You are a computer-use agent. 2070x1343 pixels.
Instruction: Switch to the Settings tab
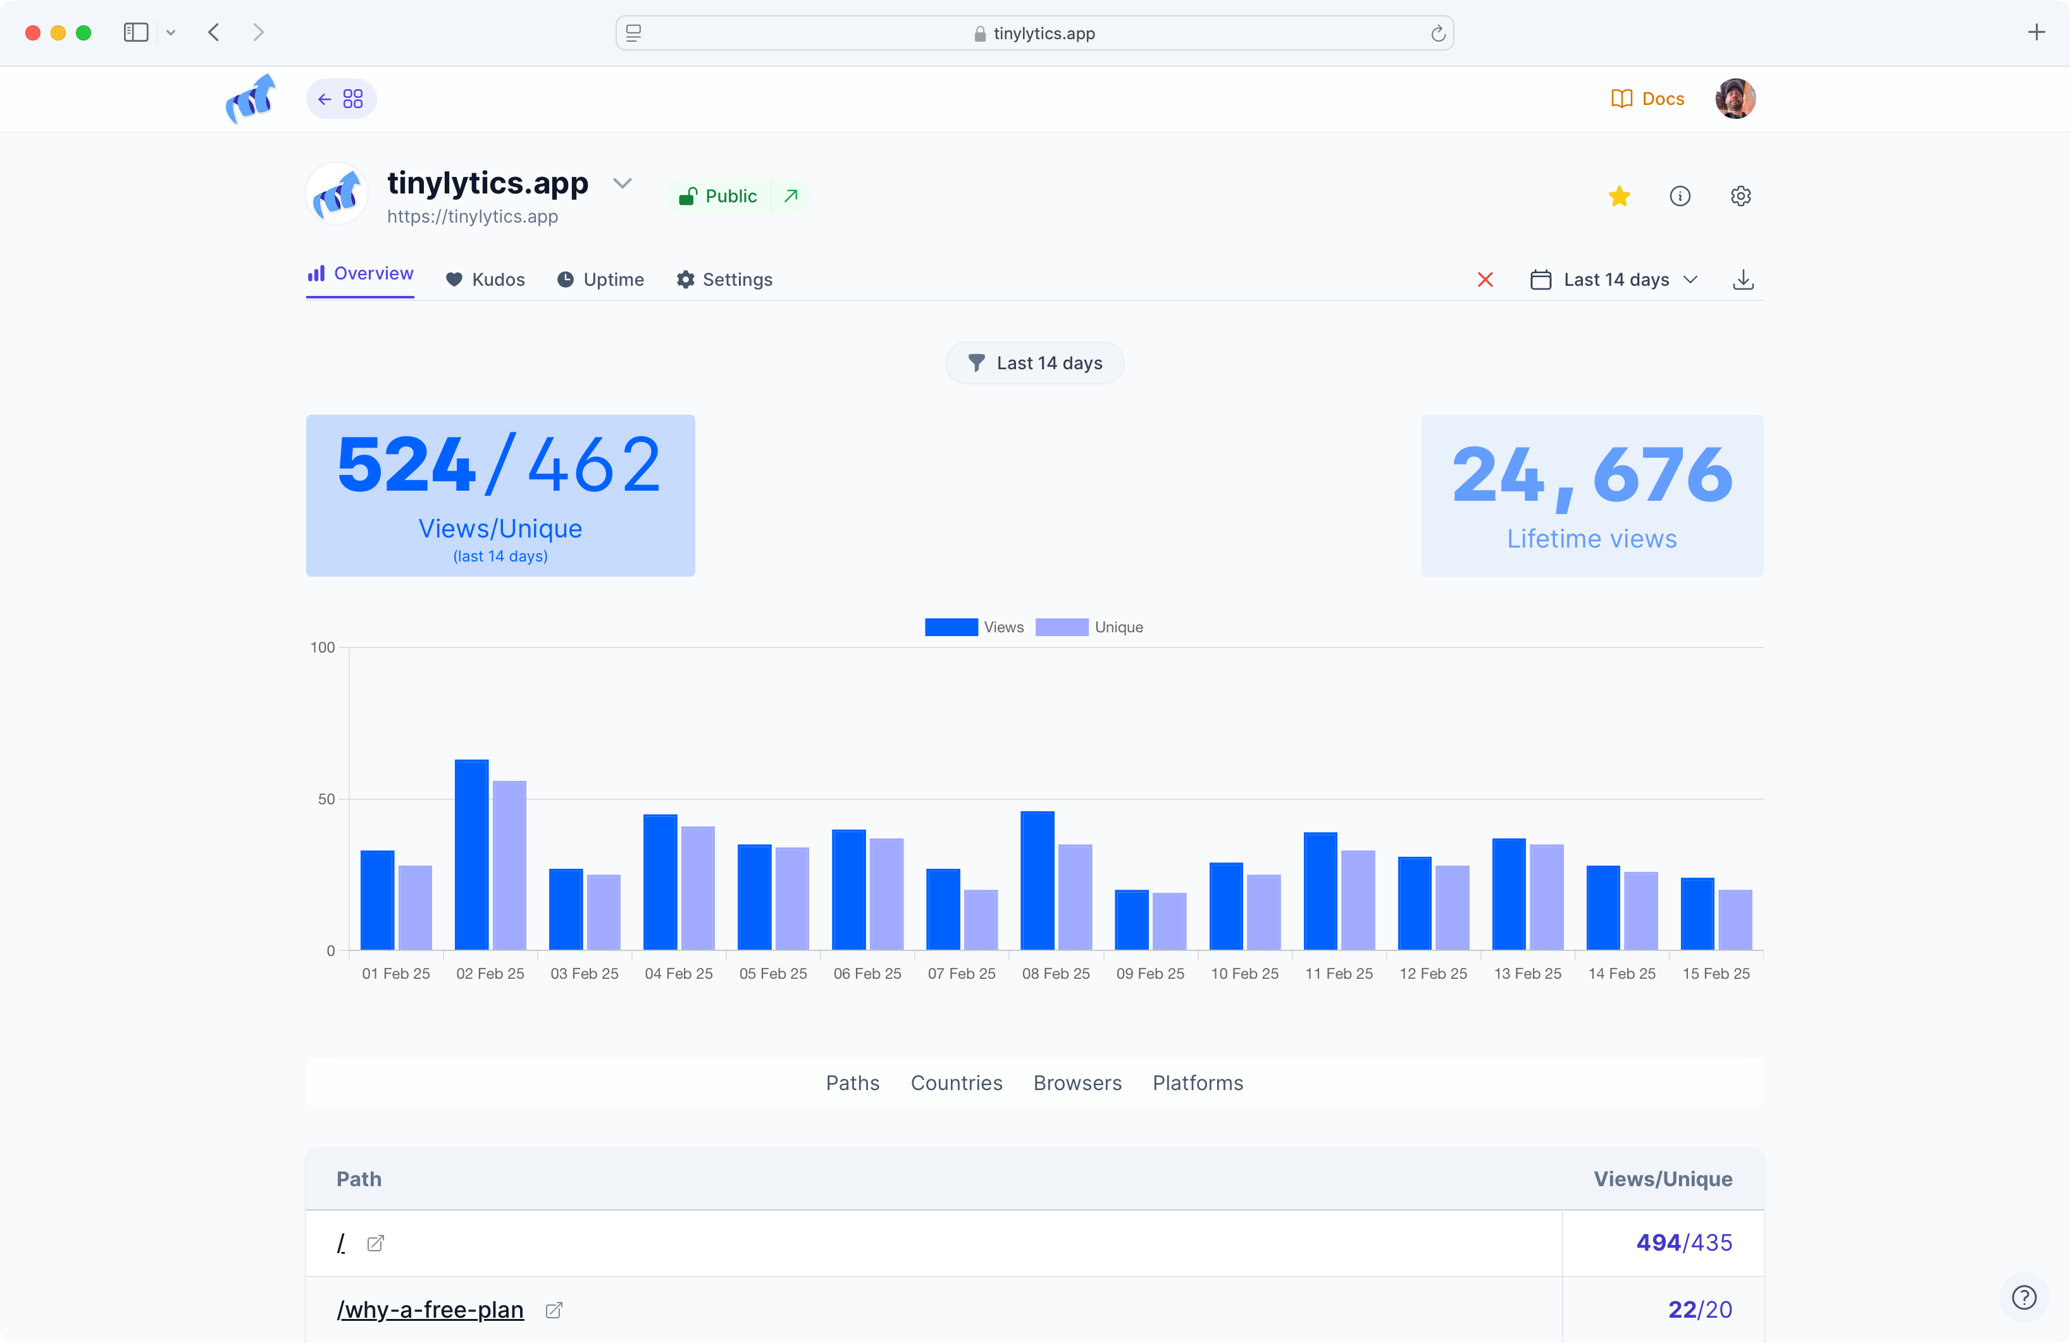pos(724,280)
